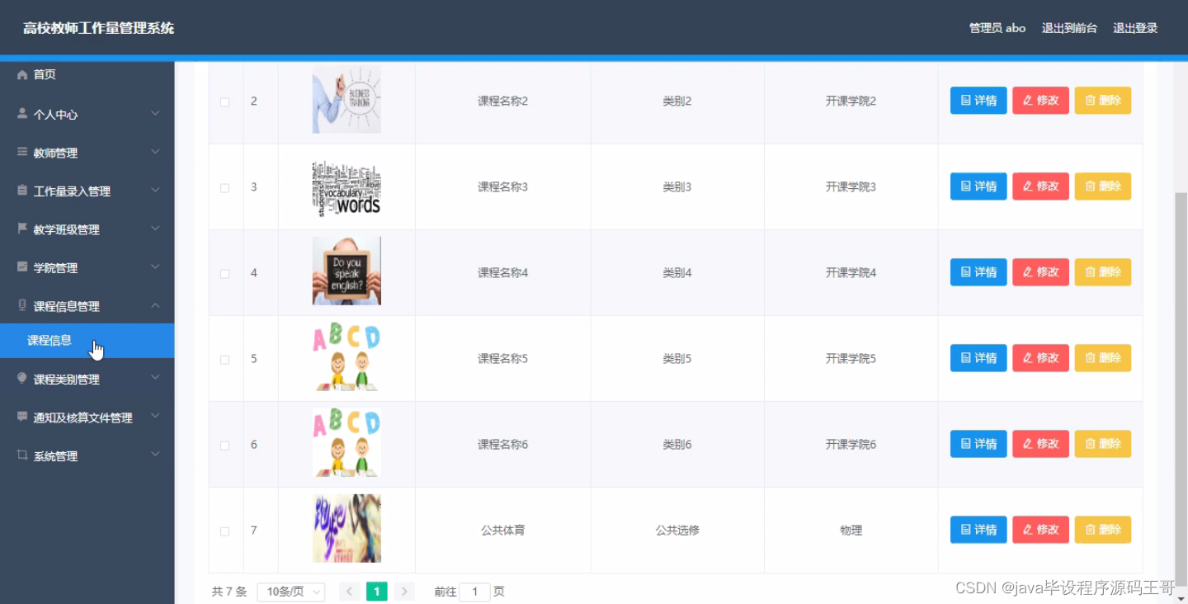Click 删除 for 课程名称4
The image size is (1188, 604).
pos(1102,272)
